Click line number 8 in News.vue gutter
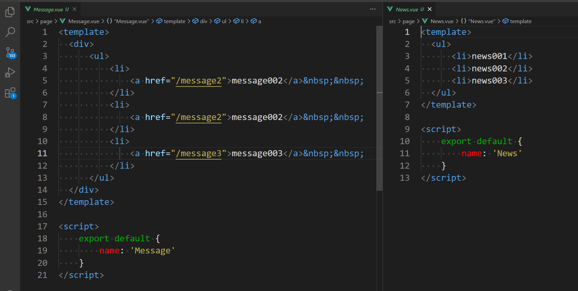The image size is (578, 291). click(x=407, y=117)
